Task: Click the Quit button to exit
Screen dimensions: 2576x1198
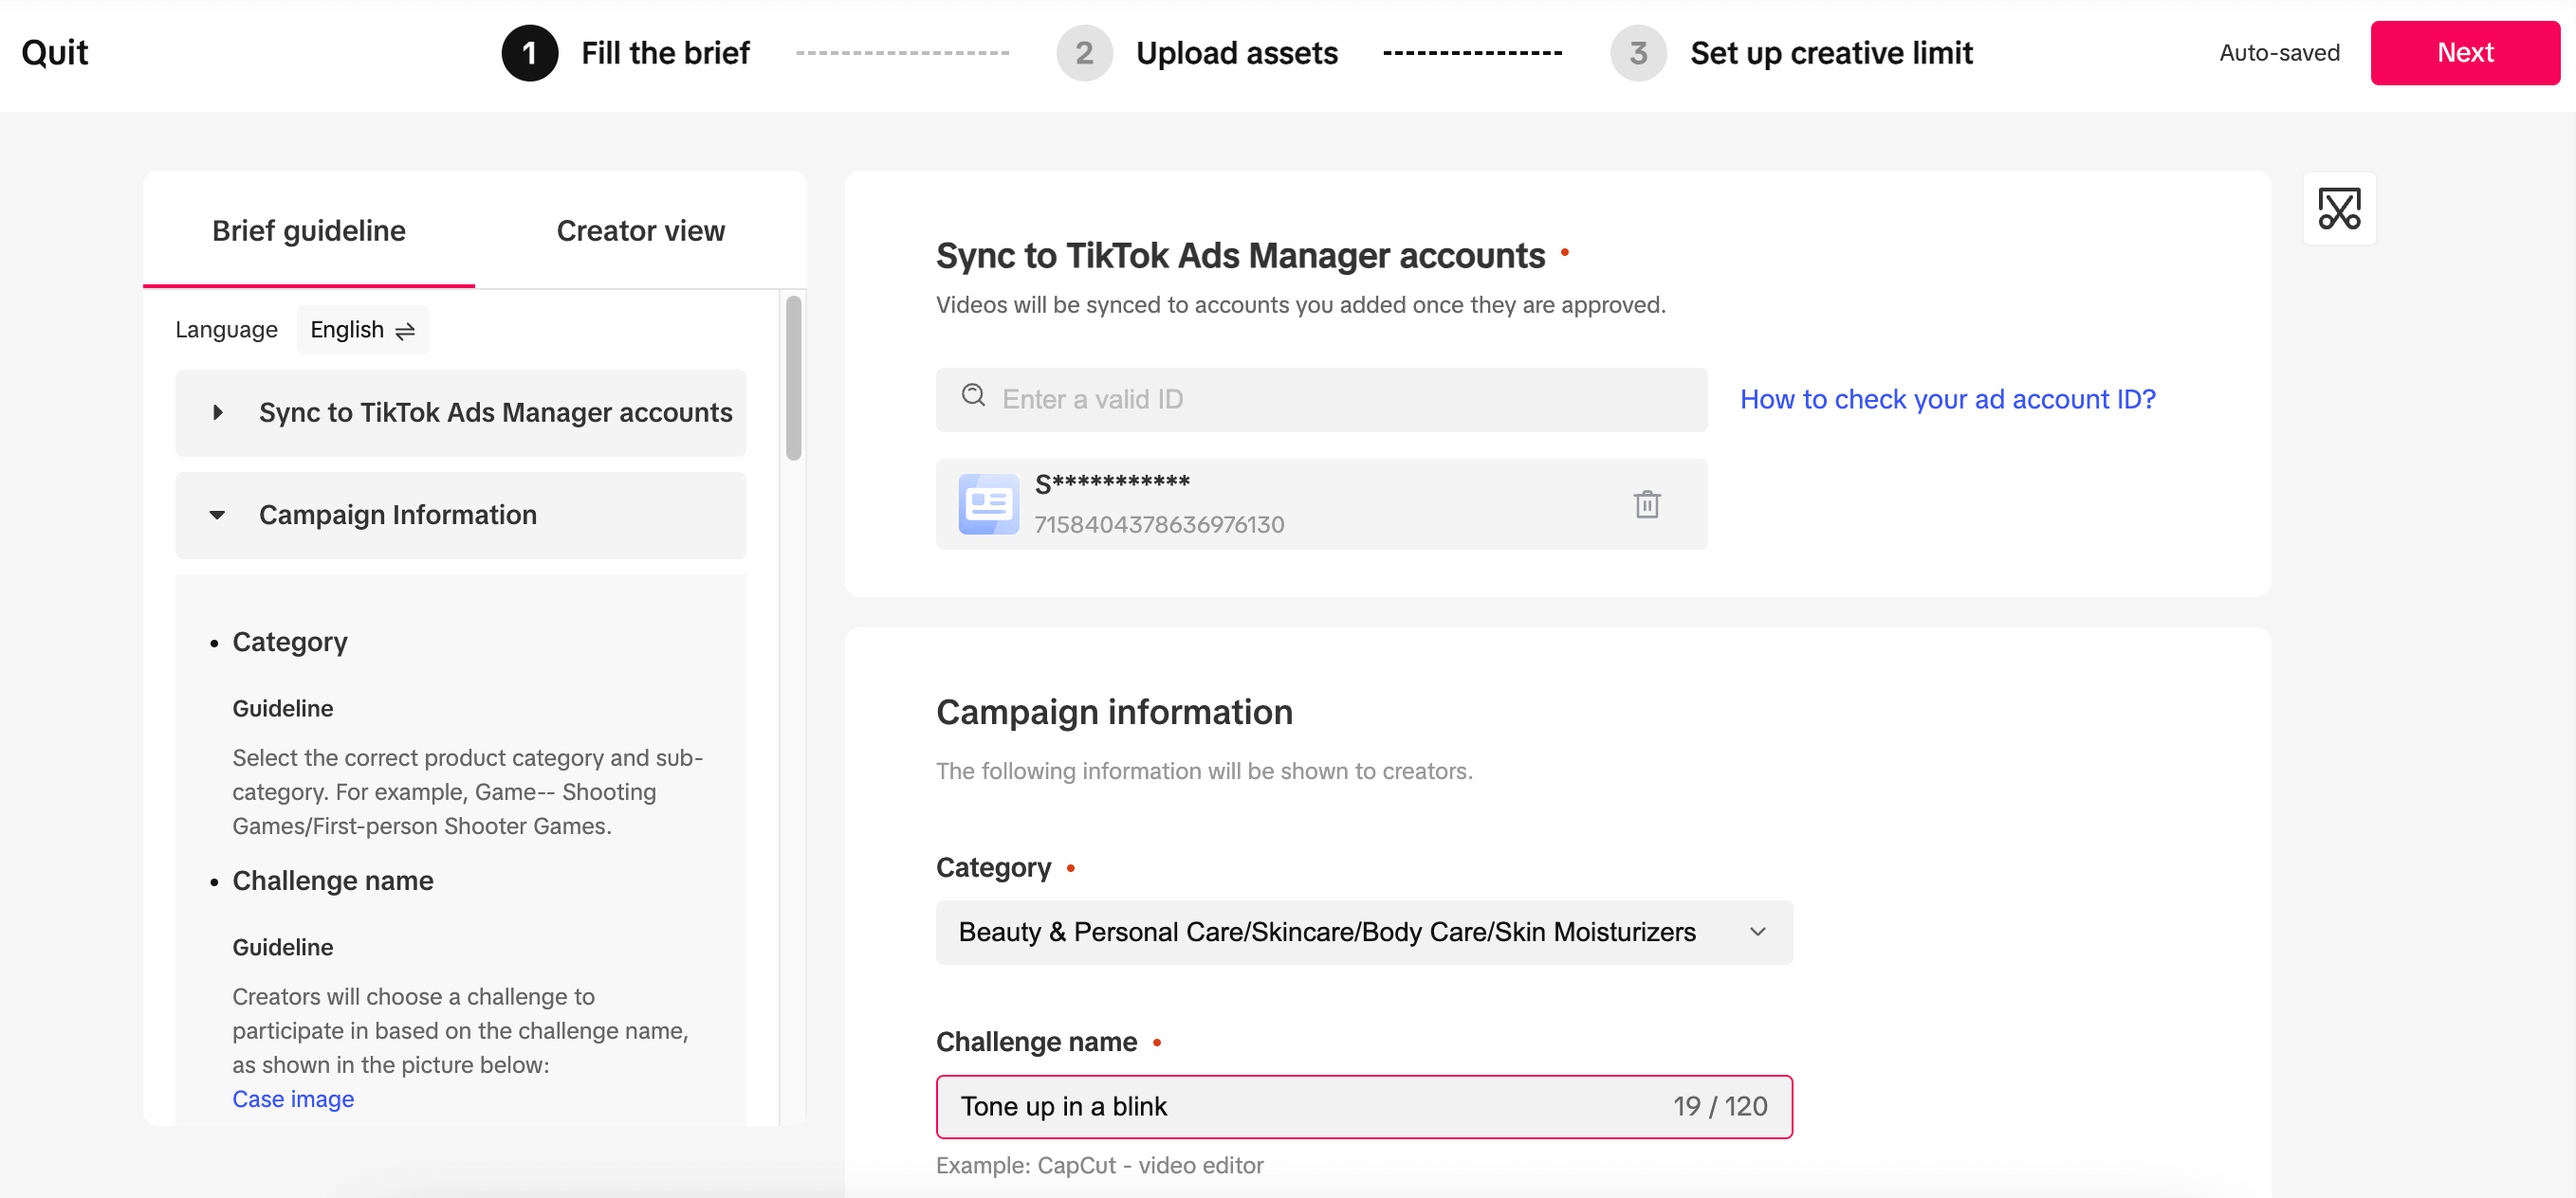Action: 56,49
